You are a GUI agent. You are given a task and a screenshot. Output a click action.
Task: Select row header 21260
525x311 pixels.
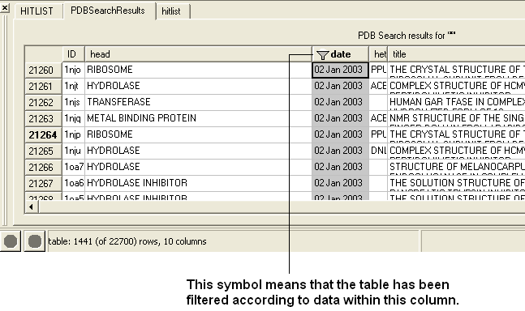(43, 70)
